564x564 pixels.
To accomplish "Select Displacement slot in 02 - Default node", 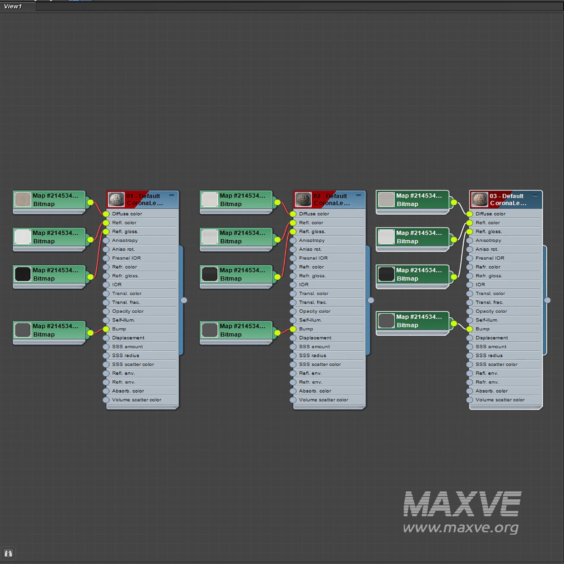I will [315, 338].
